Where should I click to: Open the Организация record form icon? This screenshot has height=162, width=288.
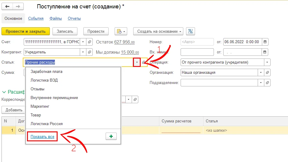tap(268, 72)
